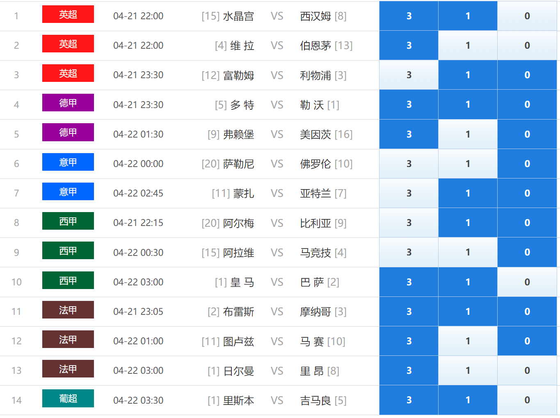Deselect the 1 option for 里斯本 vs 吉马良

[x=468, y=400]
